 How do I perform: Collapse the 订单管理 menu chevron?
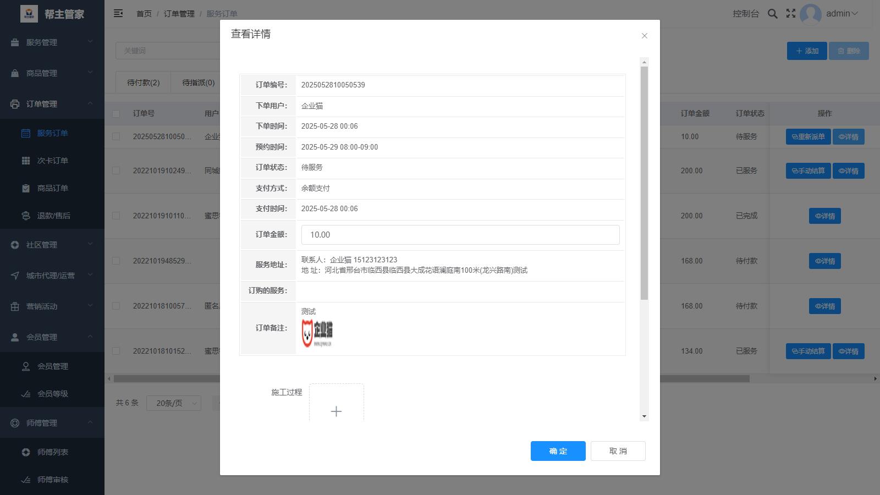(x=90, y=103)
